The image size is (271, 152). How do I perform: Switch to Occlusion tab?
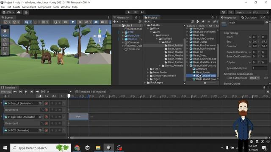click(x=249, y=17)
